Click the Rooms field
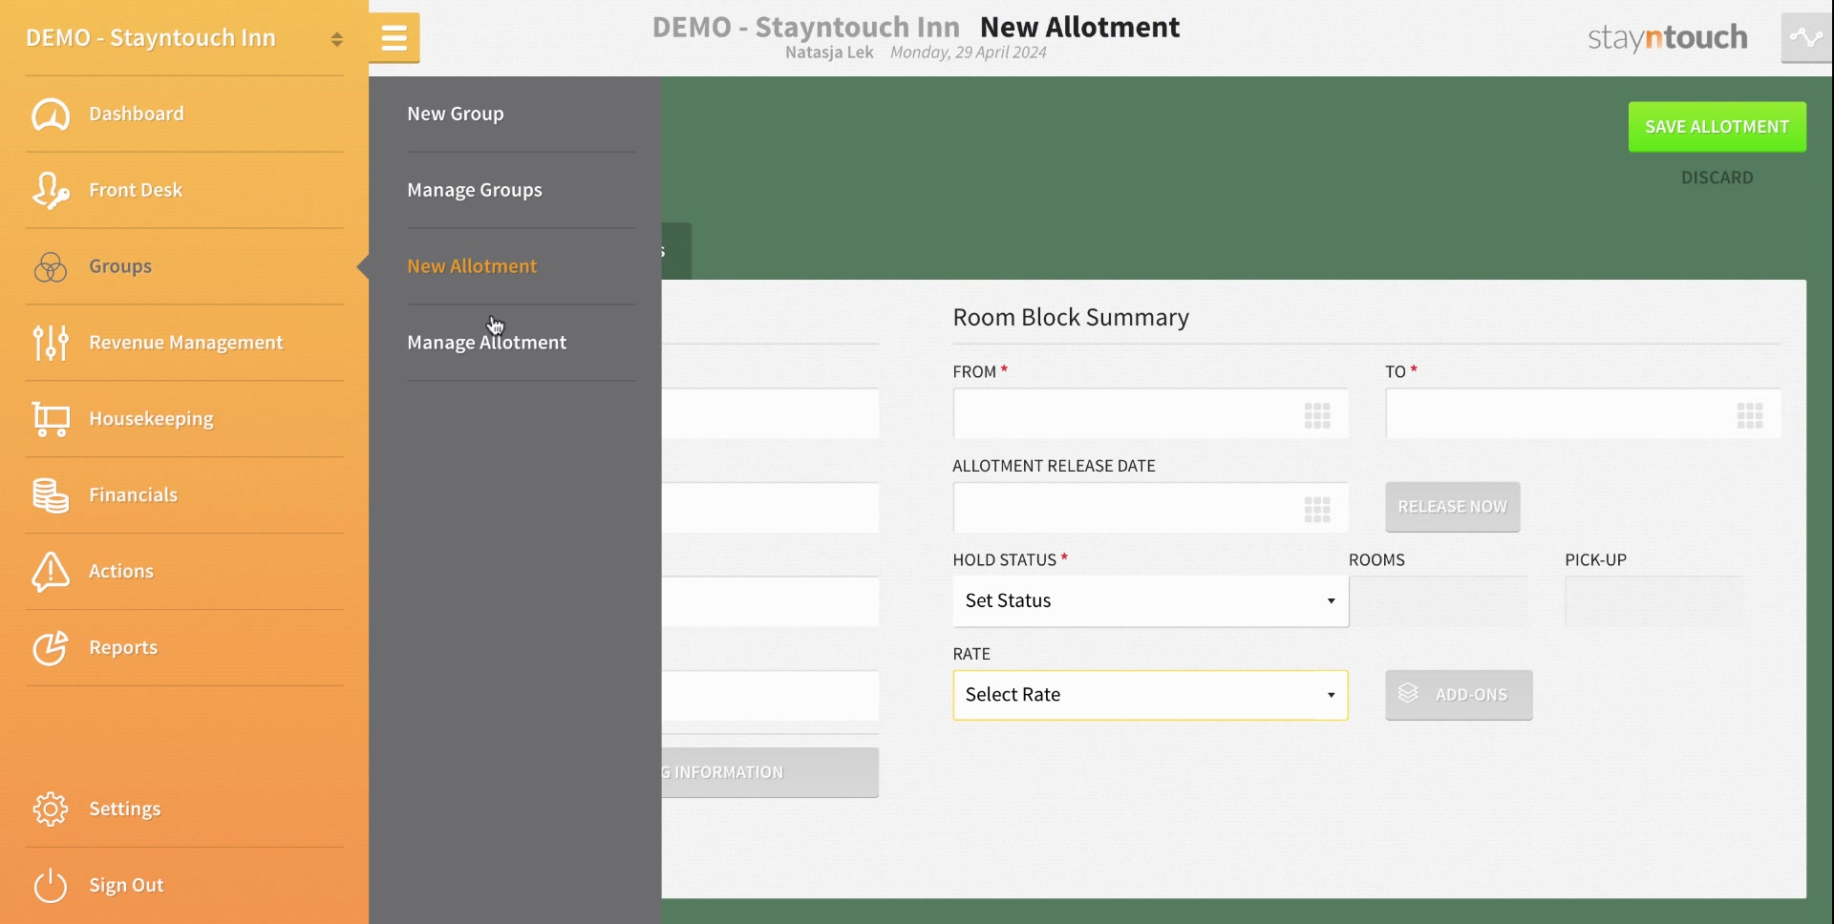1834x924 pixels. [x=1438, y=601]
